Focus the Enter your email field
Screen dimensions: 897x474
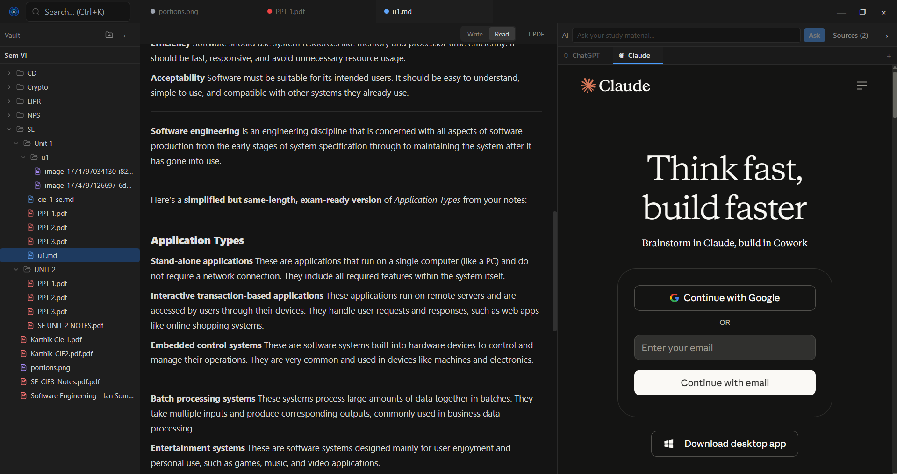point(725,348)
